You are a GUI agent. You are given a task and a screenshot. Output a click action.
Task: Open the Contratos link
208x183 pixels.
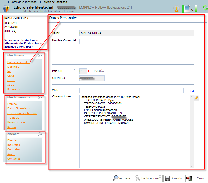coord(14,149)
